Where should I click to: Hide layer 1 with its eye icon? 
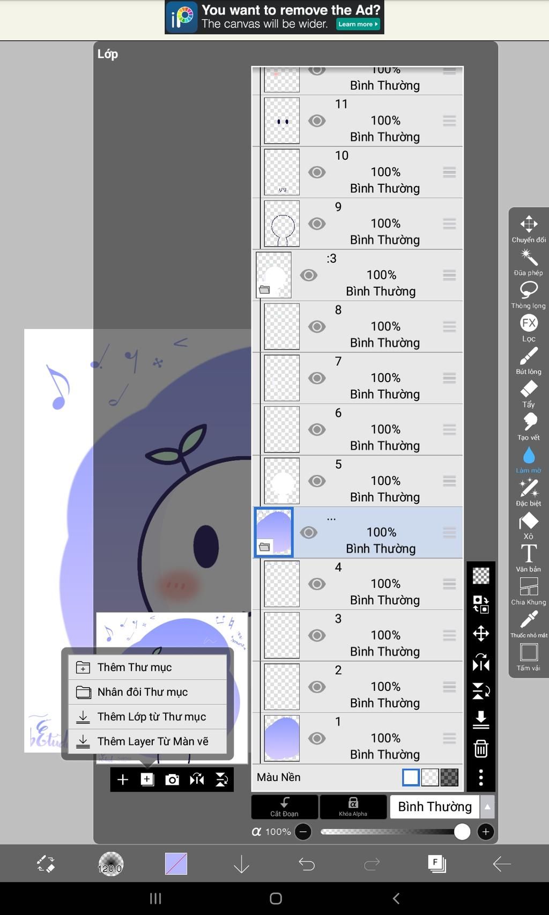(x=317, y=738)
